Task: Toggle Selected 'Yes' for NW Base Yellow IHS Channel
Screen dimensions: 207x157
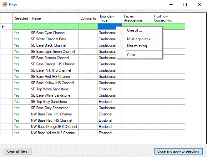Action: click(x=17, y=133)
